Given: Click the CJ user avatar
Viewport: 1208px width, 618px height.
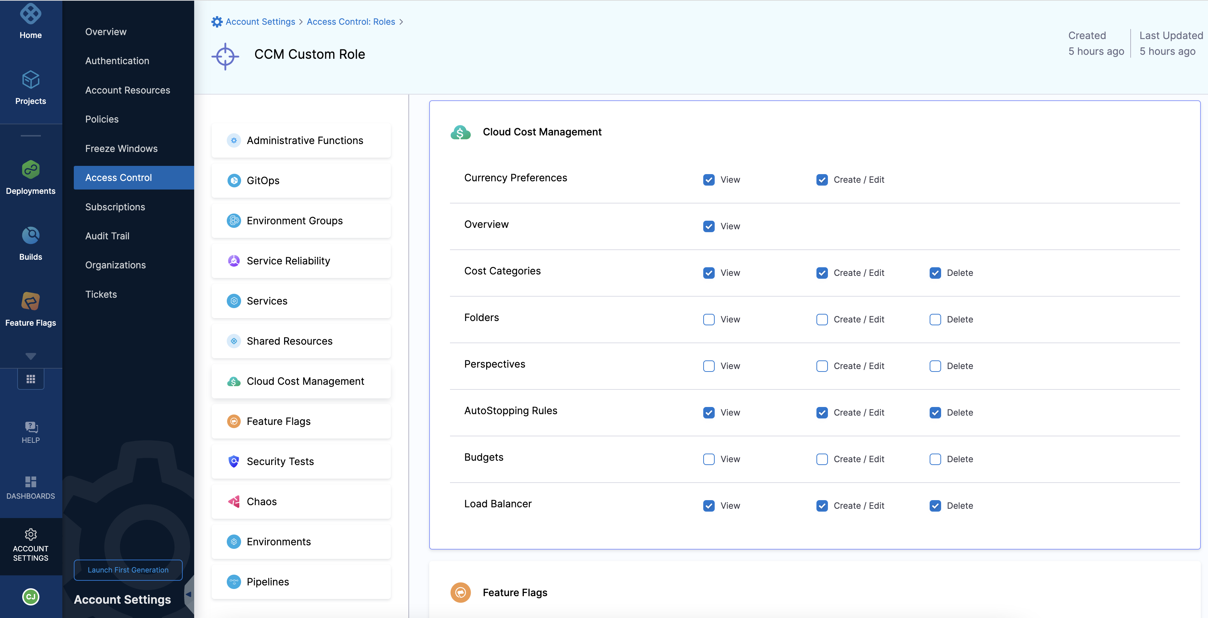Looking at the screenshot, I should [x=30, y=597].
